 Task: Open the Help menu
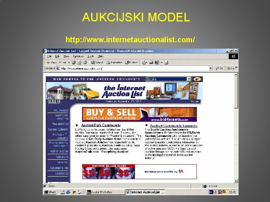[x=100, y=56]
